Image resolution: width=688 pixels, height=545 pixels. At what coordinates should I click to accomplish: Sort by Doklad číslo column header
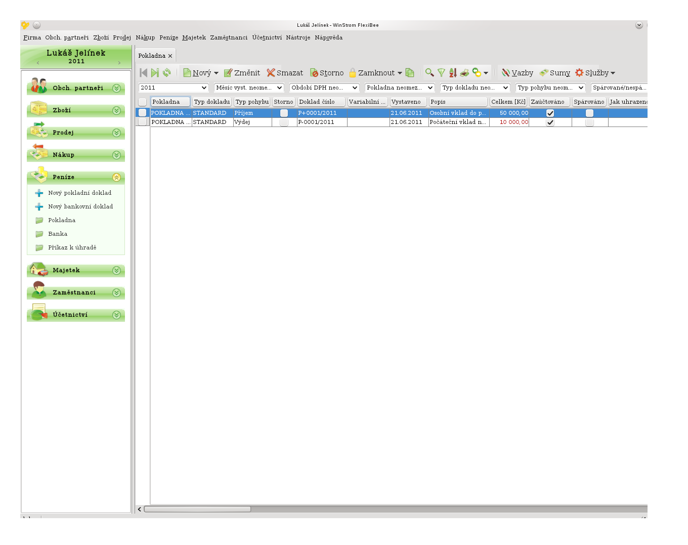[321, 102]
